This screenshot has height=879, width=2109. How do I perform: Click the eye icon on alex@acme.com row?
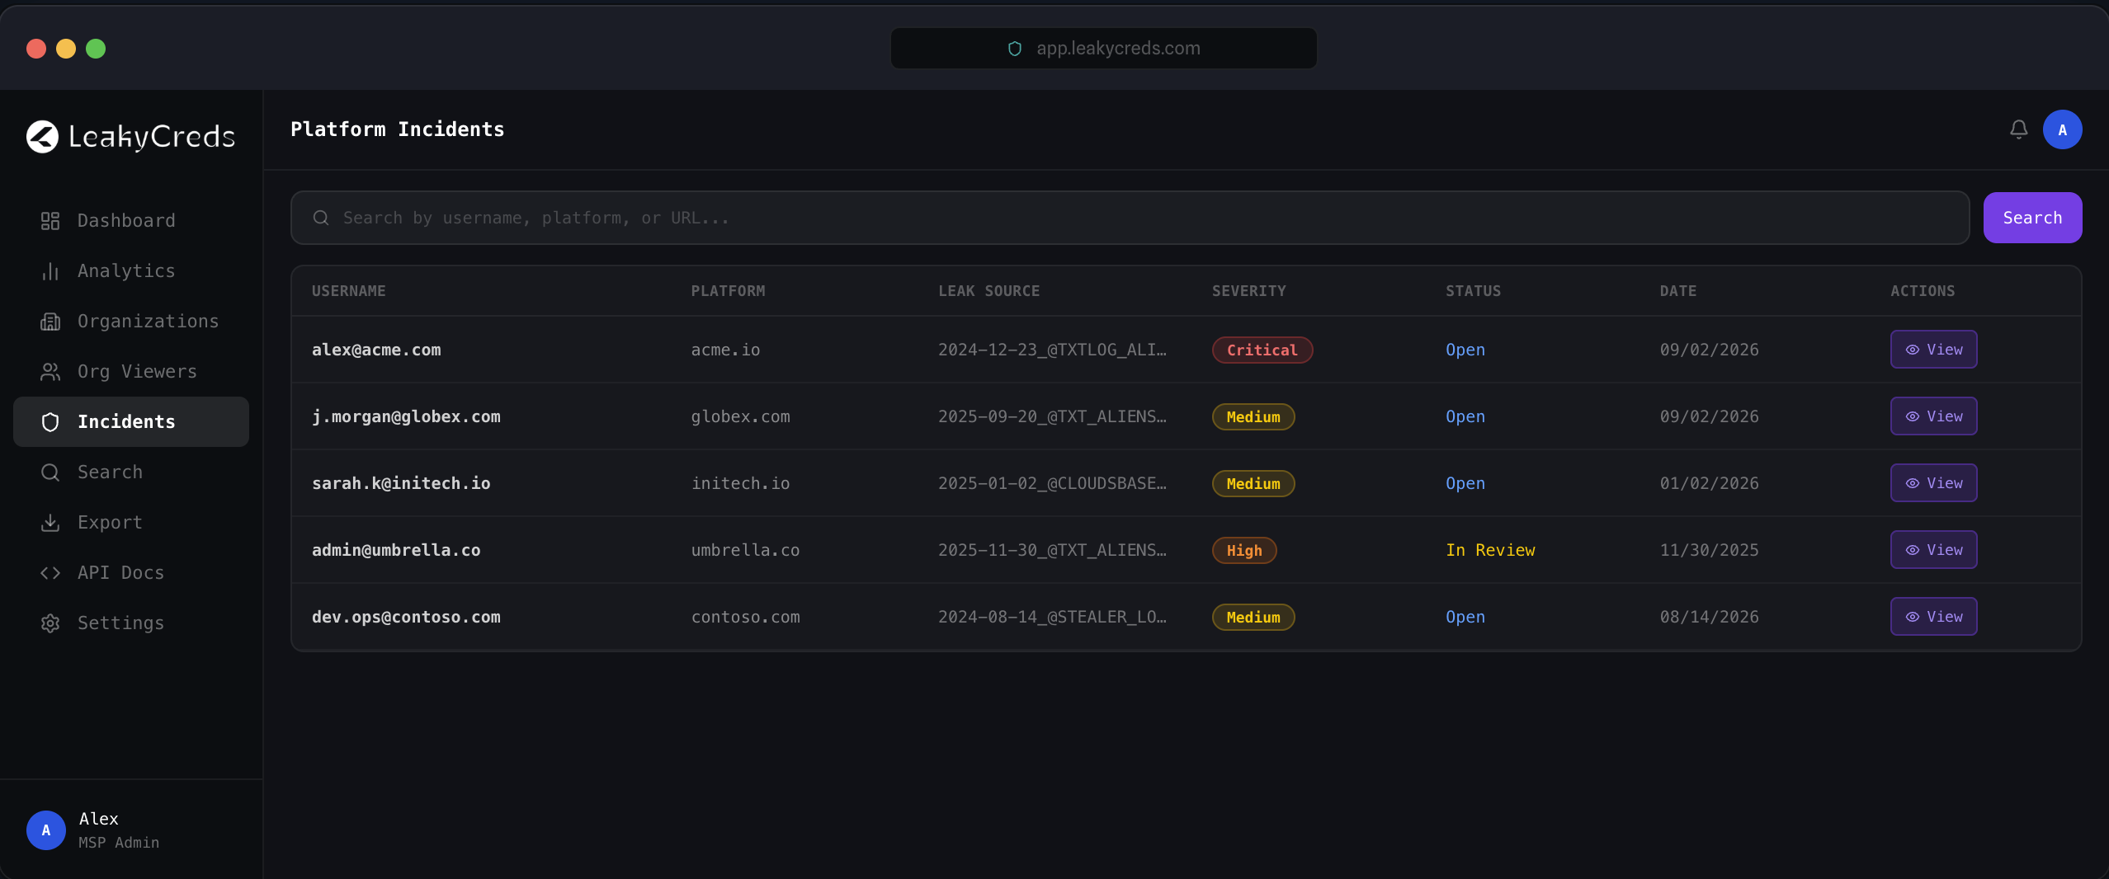click(1913, 350)
